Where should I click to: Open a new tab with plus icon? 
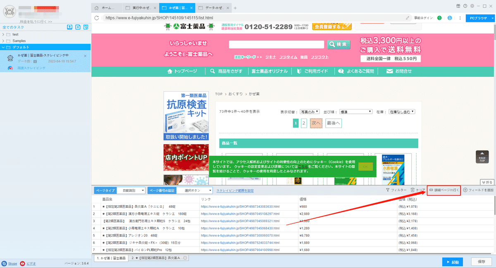pos(235,8)
